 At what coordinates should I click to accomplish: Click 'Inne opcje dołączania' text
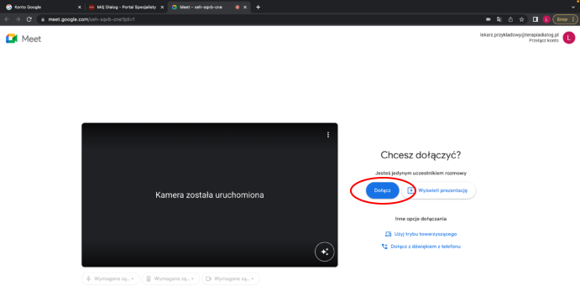point(421,219)
